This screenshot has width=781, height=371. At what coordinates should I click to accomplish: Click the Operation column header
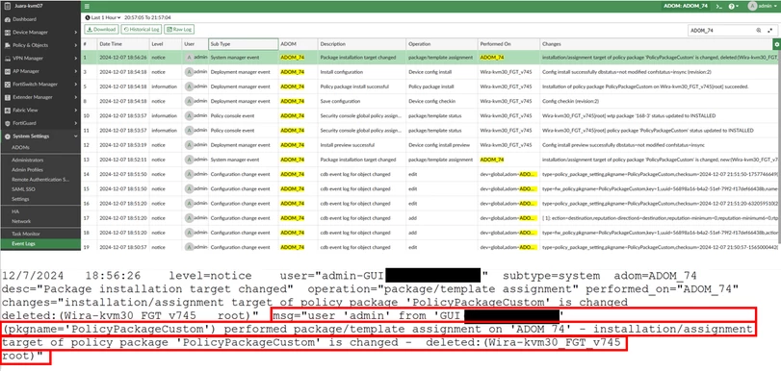pos(442,44)
